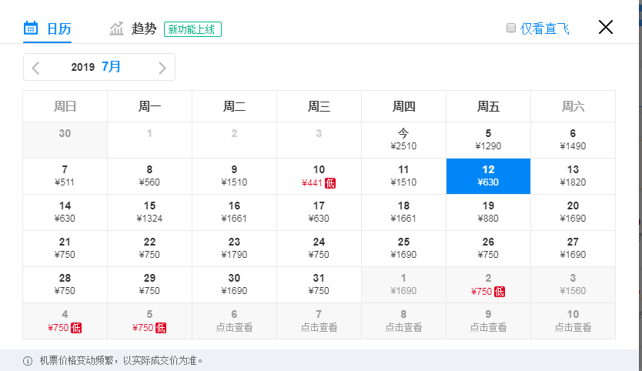Screen dimensions: 642x371
Task: Select July 7 priced at ¥511
Action: coord(65,175)
